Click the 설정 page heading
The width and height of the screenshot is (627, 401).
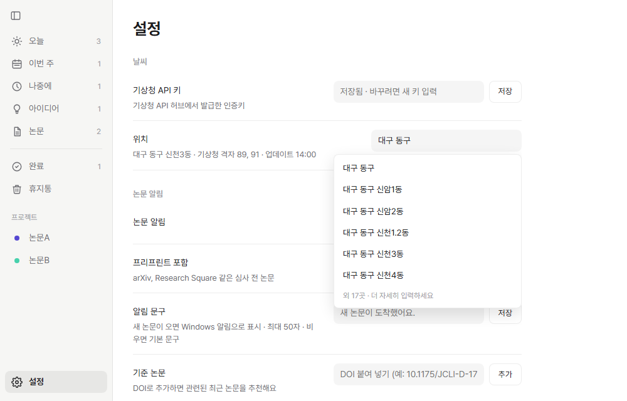(x=147, y=28)
